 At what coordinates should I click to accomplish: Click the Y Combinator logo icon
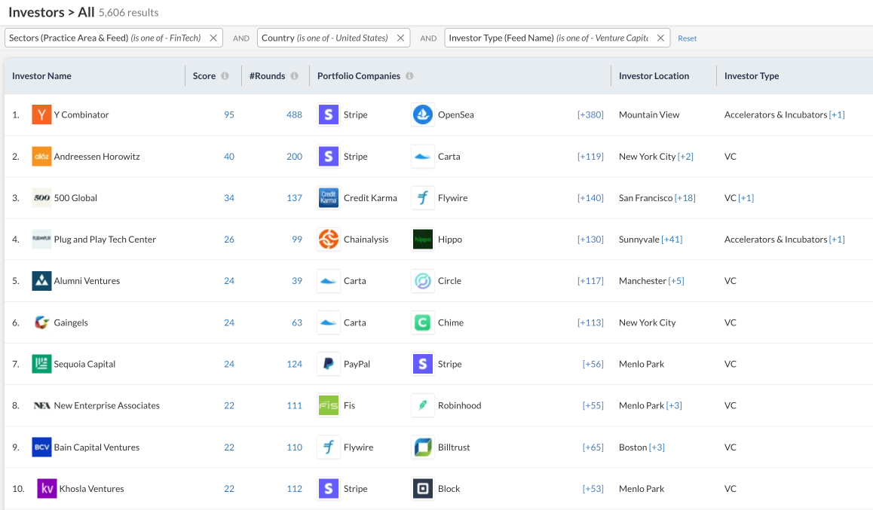point(41,115)
